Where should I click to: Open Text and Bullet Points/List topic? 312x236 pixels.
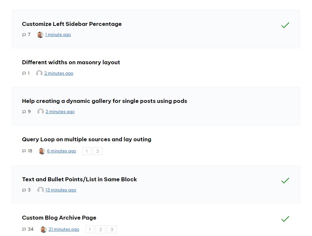[x=79, y=179]
